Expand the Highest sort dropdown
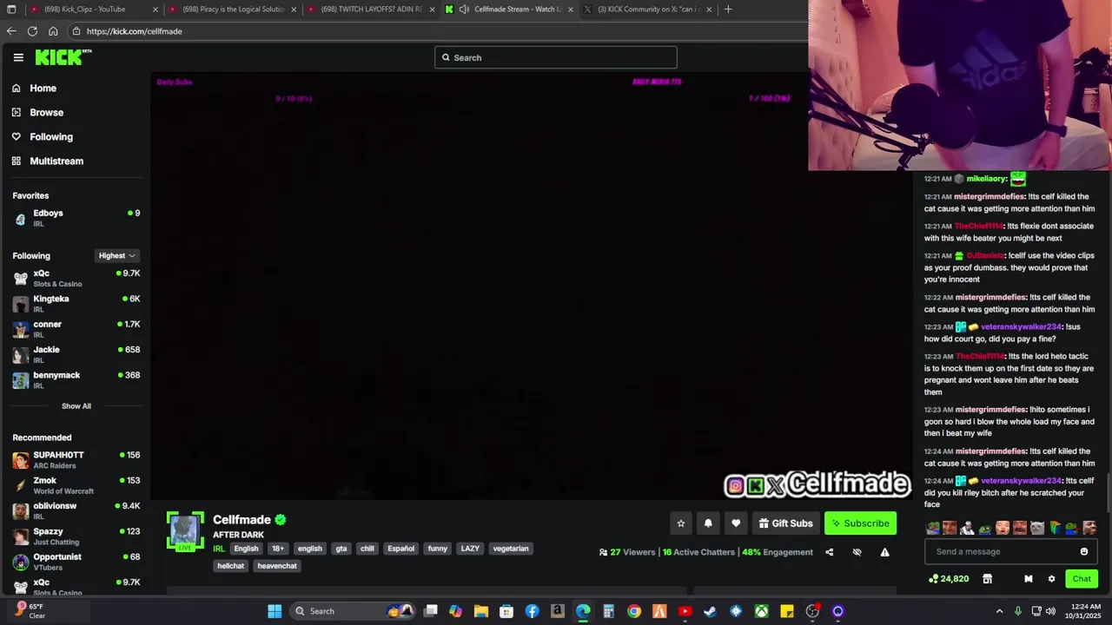Image resolution: width=1112 pixels, height=625 pixels. pyautogui.click(x=117, y=255)
